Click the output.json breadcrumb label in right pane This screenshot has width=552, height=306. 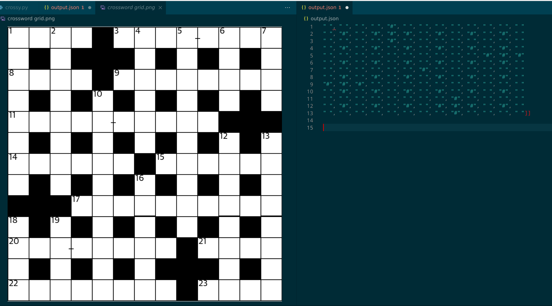325,18
